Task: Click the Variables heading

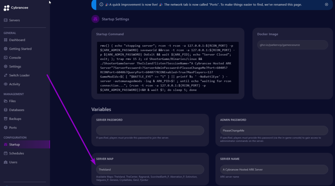Action: click(x=101, y=109)
